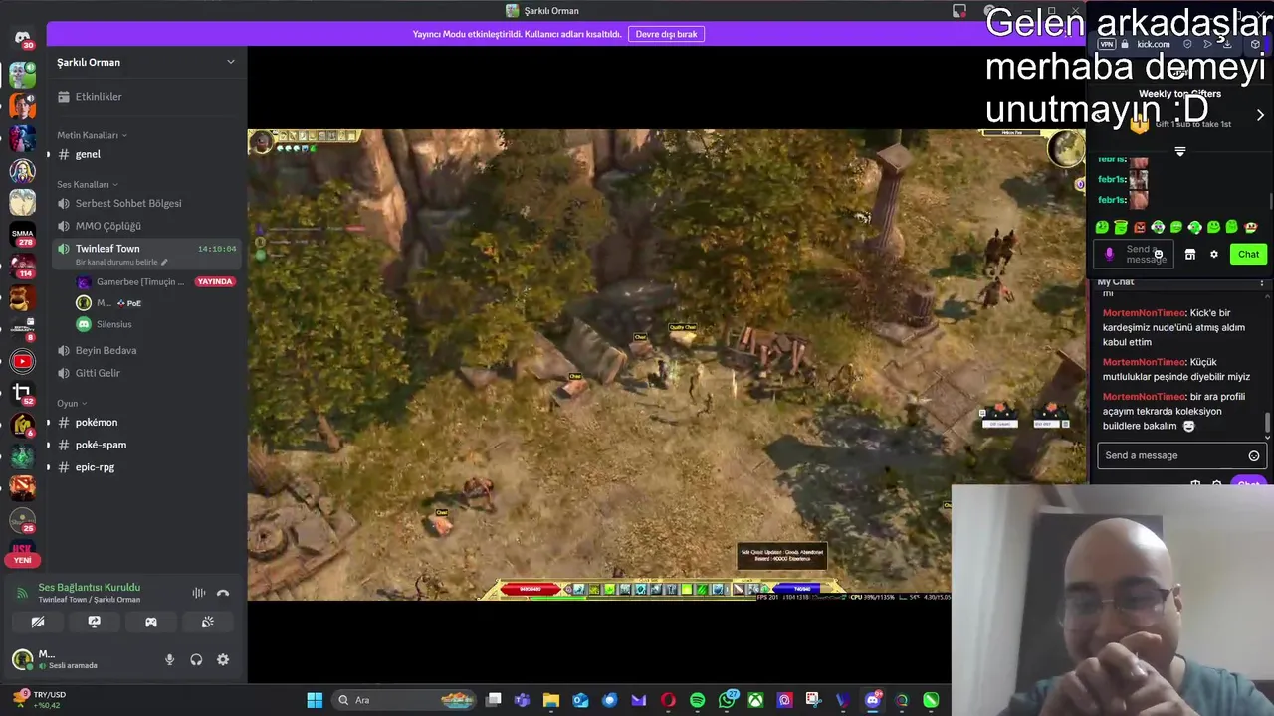This screenshot has height=716, width=1274.
Task: Open noise suppression waveform icon
Action: [x=199, y=594]
